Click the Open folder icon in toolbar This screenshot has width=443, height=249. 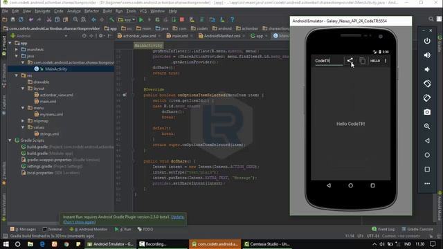(5, 20)
